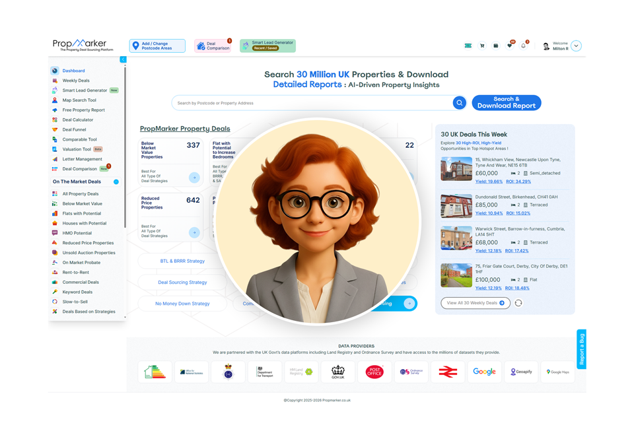The height and width of the screenshot is (443, 634).
Task: Open Deal Calculator from the sidebar
Action: (x=77, y=120)
